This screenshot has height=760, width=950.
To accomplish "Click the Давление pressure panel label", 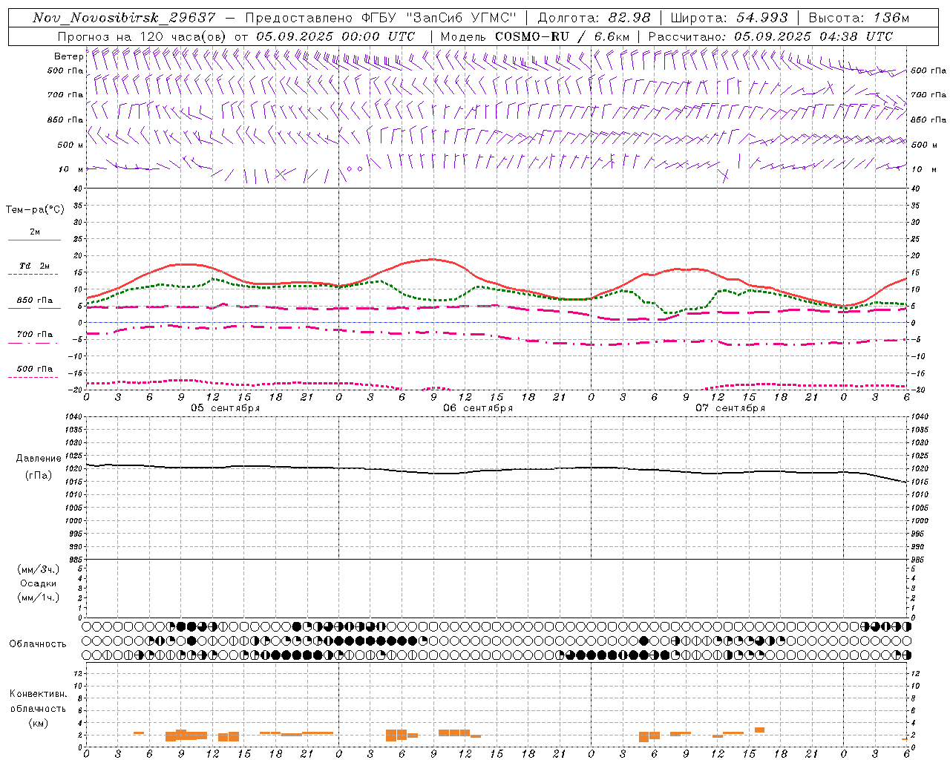I will (39, 459).
